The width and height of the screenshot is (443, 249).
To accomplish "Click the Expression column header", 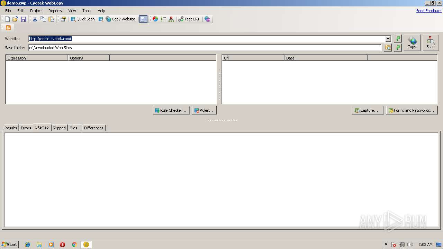I will pyautogui.click(x=37, y=58).
